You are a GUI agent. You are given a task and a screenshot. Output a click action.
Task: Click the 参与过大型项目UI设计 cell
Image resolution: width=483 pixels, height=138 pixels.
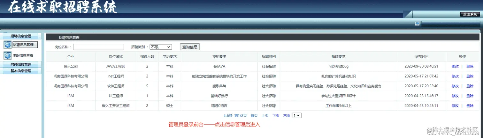(338, 96)
